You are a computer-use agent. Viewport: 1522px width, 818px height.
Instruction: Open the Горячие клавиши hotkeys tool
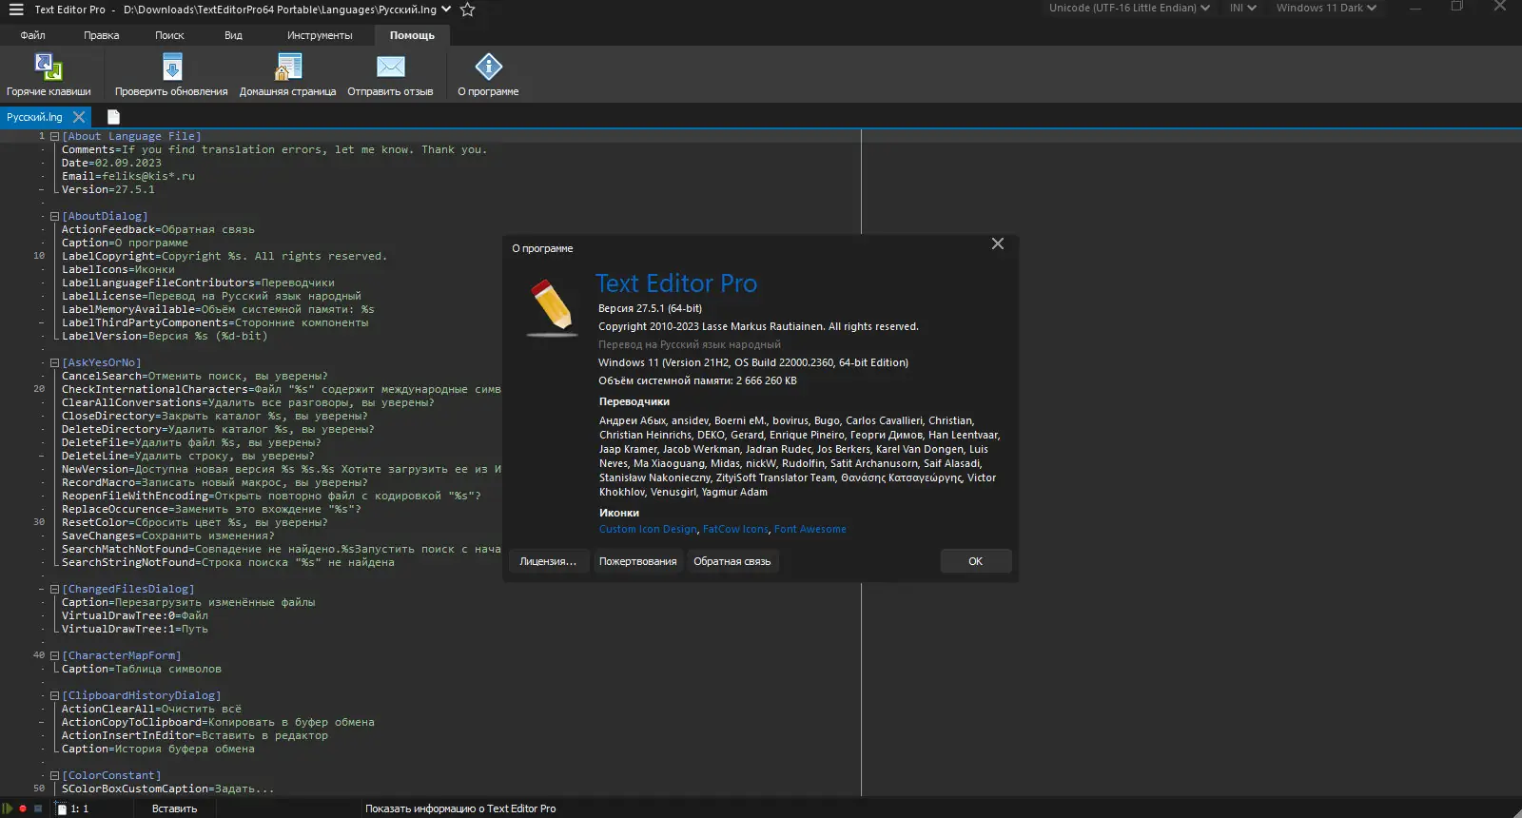pyautogui.click(x=49, y=68)
